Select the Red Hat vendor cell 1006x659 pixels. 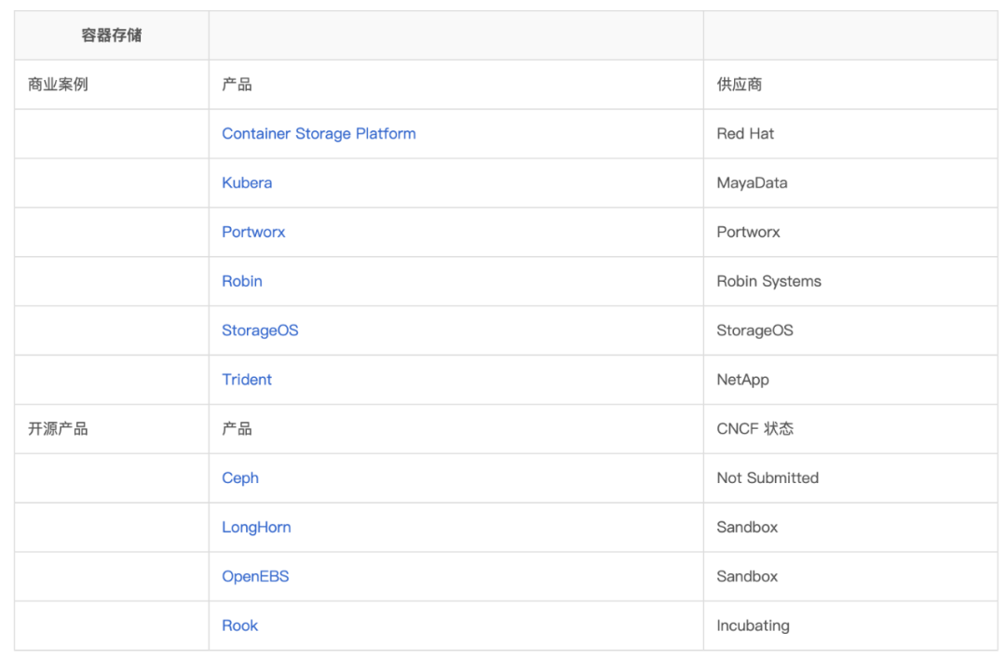click(745, 134)
